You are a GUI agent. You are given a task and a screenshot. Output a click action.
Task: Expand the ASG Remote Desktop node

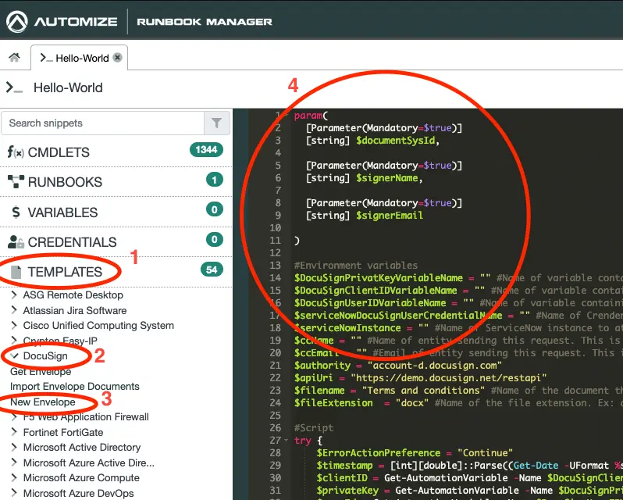[x=15, y=295]
